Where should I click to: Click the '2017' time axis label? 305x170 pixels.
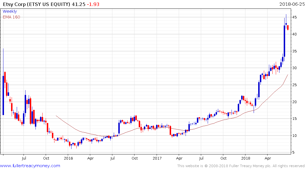(x=157, y=158)
